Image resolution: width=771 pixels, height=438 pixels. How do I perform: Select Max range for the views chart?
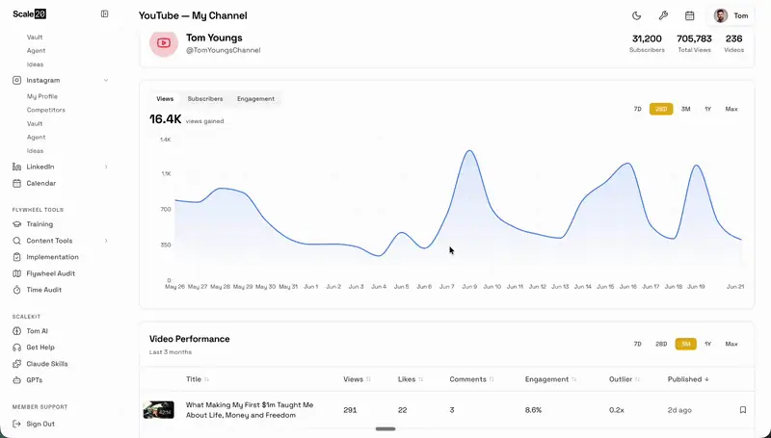coord(731,109)
